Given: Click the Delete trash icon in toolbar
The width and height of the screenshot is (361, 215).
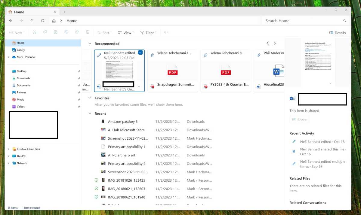Looking at the screenshot, I should click(88, 32).
